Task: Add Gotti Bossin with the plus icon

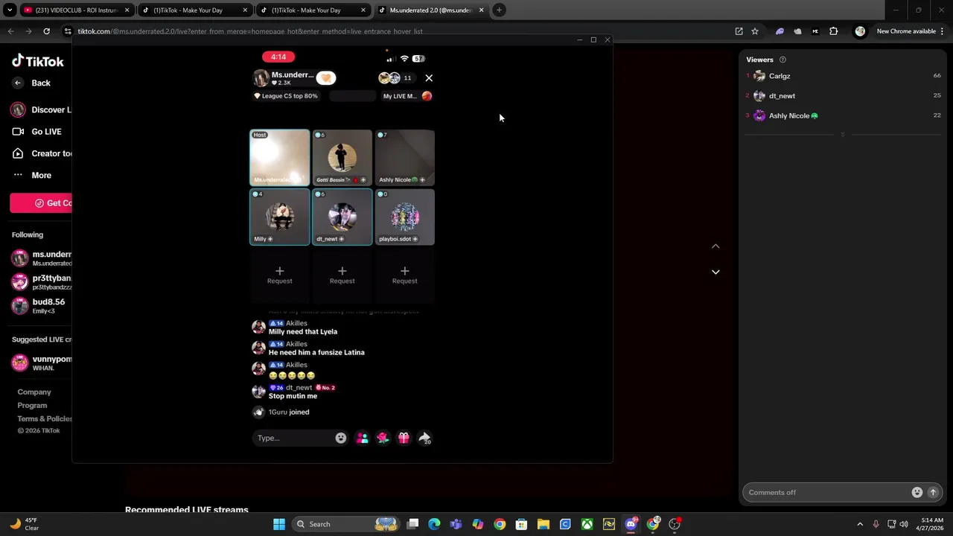Action: 363,180
